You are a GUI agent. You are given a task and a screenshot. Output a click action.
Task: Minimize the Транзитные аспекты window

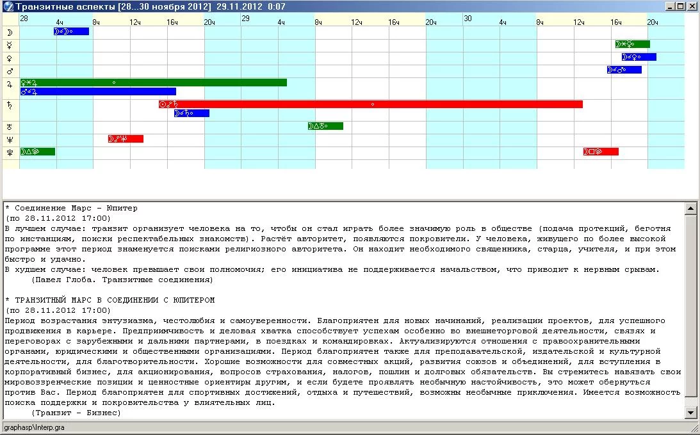point(670,6)
